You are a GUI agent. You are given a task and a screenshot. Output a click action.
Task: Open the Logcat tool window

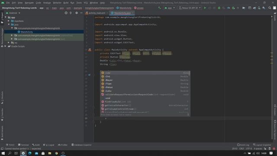48,145
